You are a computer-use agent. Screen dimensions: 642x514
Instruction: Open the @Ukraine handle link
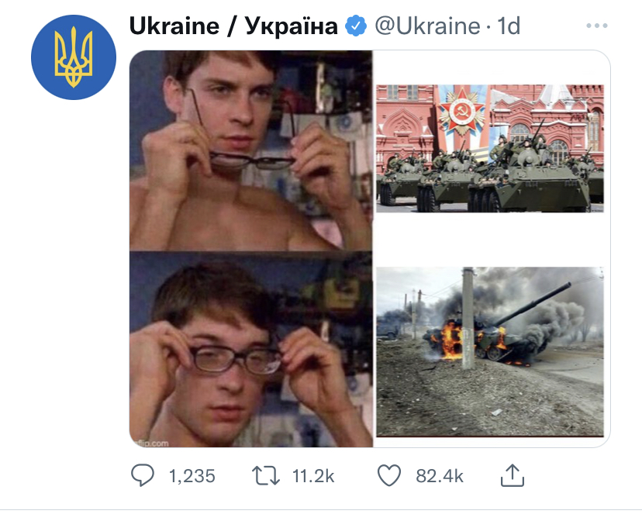tap(427, 26)
